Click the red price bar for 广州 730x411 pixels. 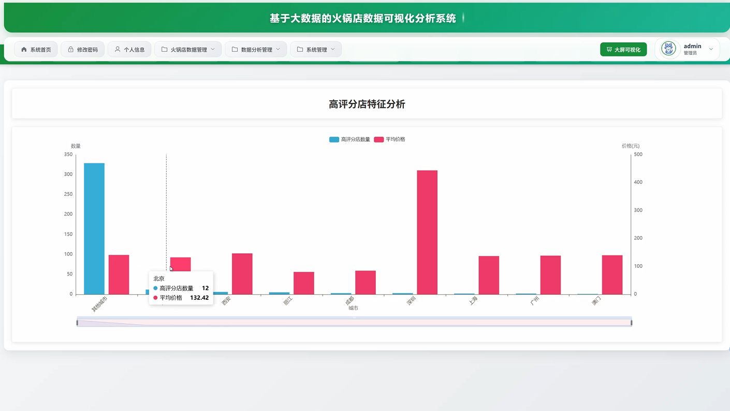550,275
